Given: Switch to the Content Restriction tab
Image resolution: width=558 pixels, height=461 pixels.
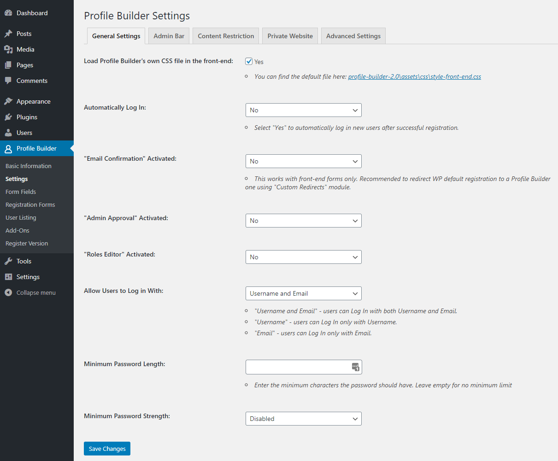Looking at the screenshot, I should click(226, 36).
